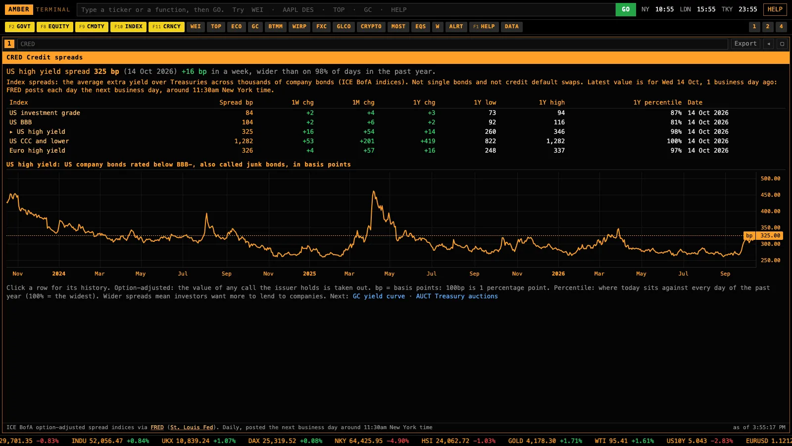Screen dimensions: 792x446
Task: Click the AMBER logo at top left
Action: [x=19, y=9]
